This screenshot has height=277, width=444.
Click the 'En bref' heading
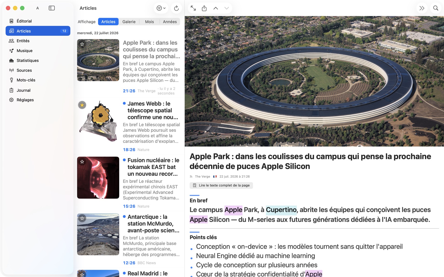pyautogui.click(x=199, y=200)
